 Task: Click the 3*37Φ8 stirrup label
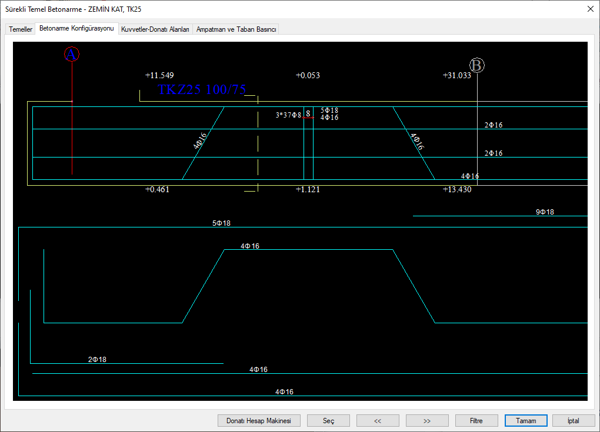click(x=288, y=115)
